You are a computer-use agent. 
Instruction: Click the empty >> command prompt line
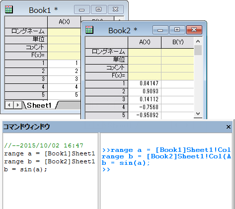click(x=106, y=170)
